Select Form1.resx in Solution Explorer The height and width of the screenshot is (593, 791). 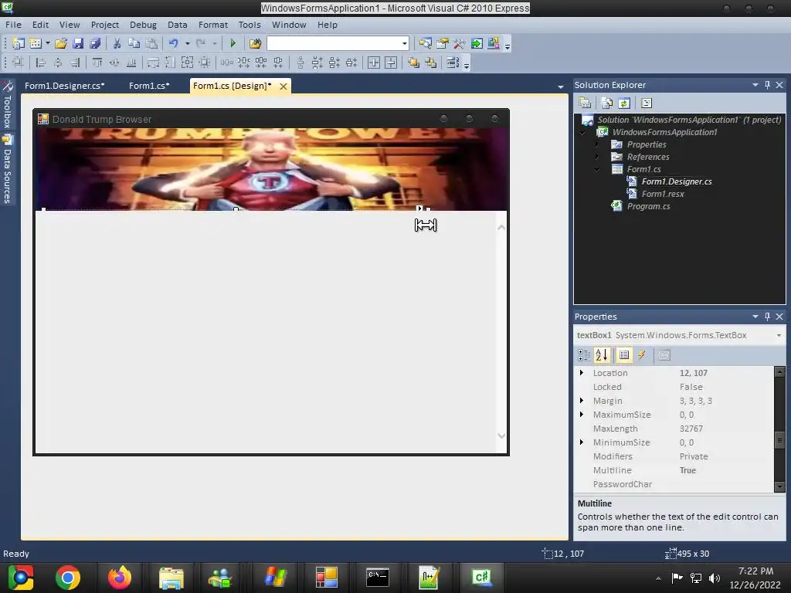pyautogui.click(x=662, y=194)
